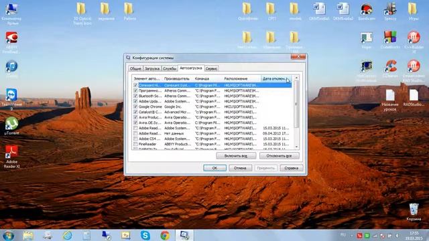Select the Работа folder on desktop

[129, 11]
